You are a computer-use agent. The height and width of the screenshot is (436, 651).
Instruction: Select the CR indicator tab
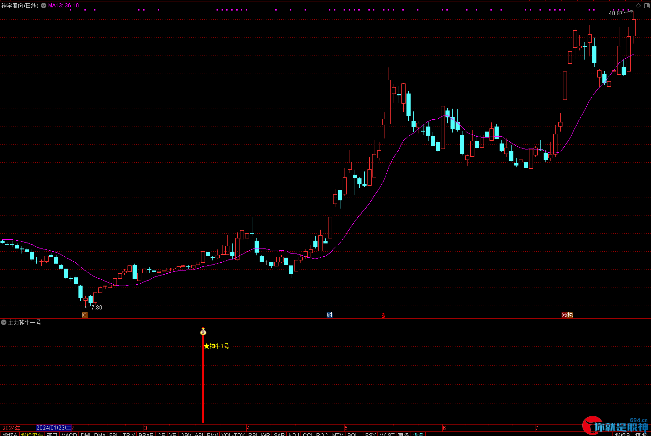pos(161,434)
